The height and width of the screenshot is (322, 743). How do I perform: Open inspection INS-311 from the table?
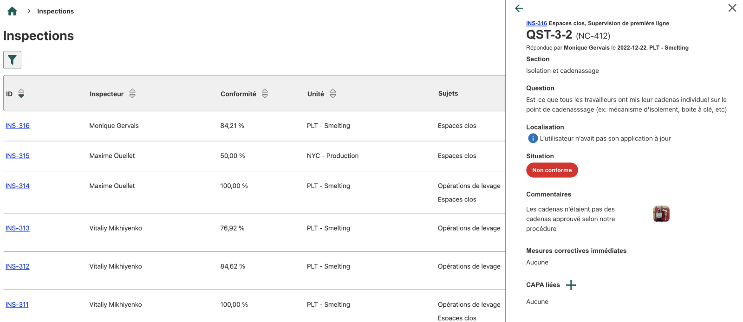tap(17, 305)
